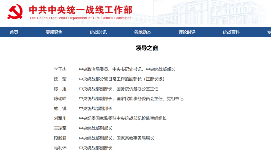Open the 要闻聚焦 menu item
Image resolution: width=271 pixels, height=157 pixels.
(54, 32)
